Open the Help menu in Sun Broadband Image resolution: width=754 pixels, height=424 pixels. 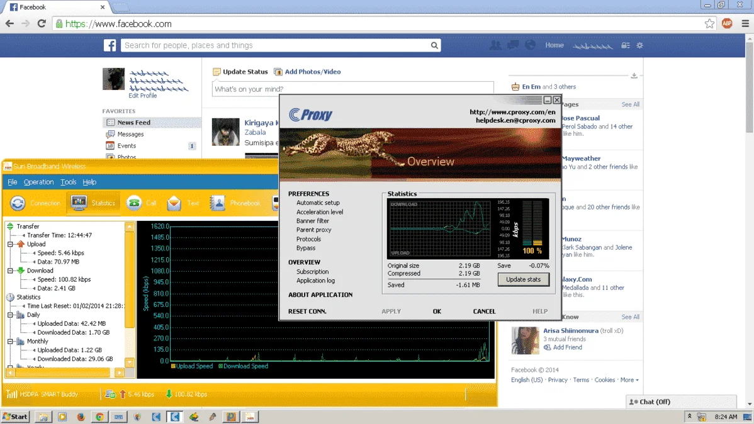click(x=89, y=182)
